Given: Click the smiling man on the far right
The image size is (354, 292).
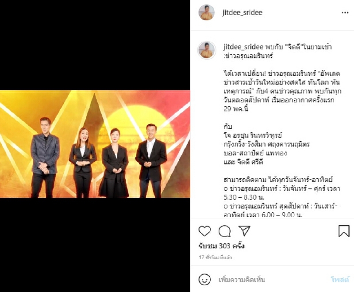Looking at the screenshot, I should [151, 161].
